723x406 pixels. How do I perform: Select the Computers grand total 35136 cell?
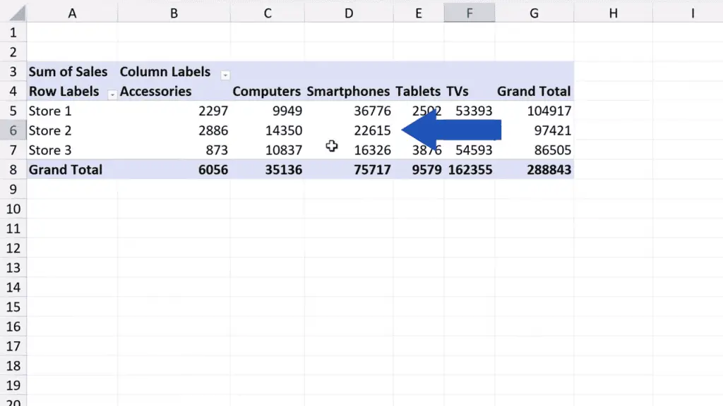coord(281,170)
